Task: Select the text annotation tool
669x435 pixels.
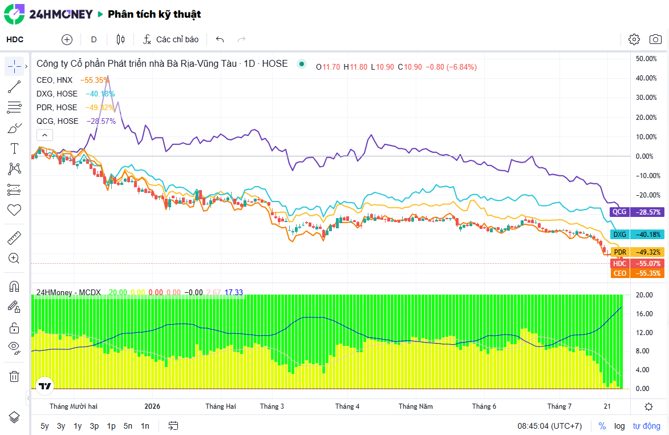Action: pyautogui.click(x=14, y=148)
